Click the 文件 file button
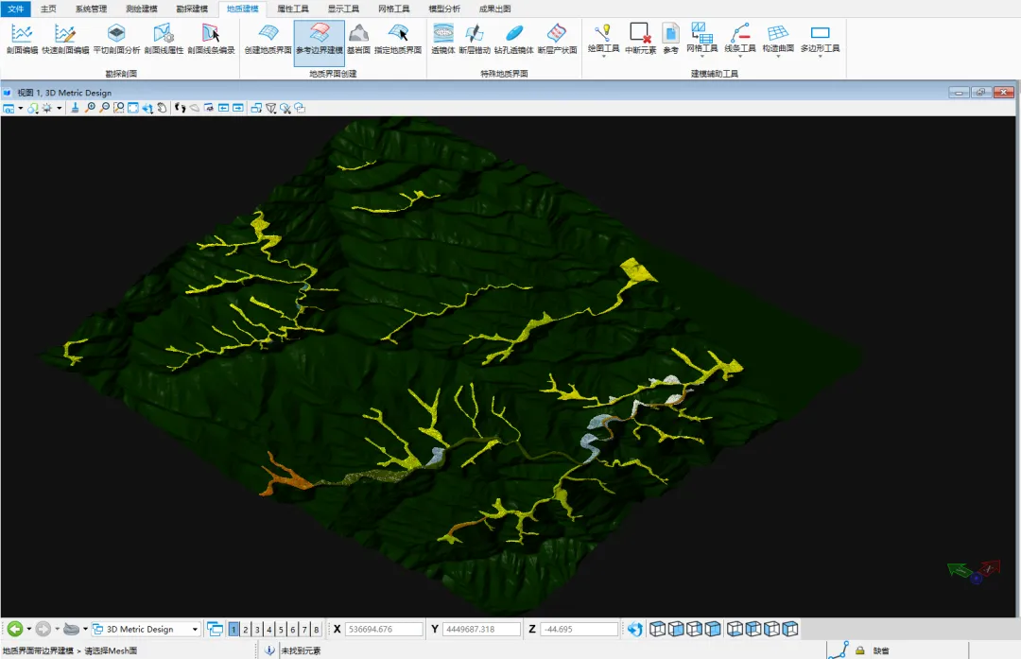1021x659 pixels. pyautogui.click(x=16, y=9)
